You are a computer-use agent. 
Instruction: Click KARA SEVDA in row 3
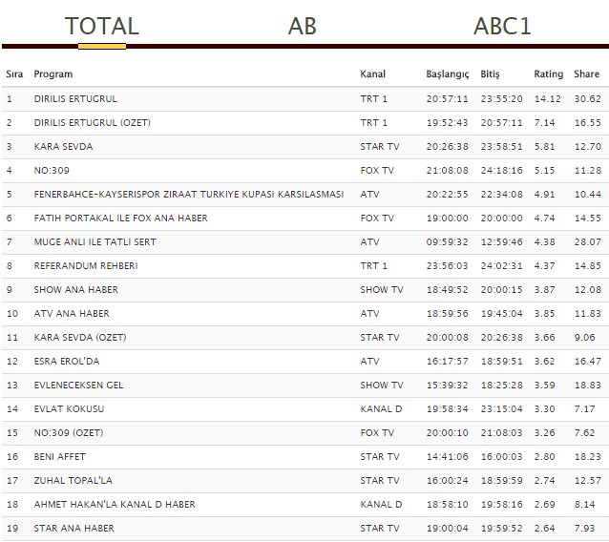pos(63,147)
